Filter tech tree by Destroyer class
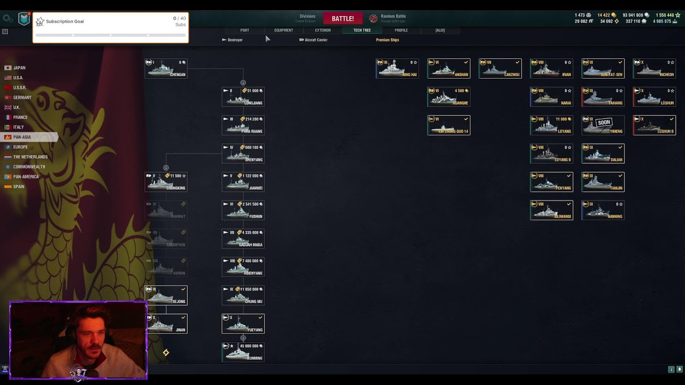This screenshot has height=385, width=685. click(232, 40)
